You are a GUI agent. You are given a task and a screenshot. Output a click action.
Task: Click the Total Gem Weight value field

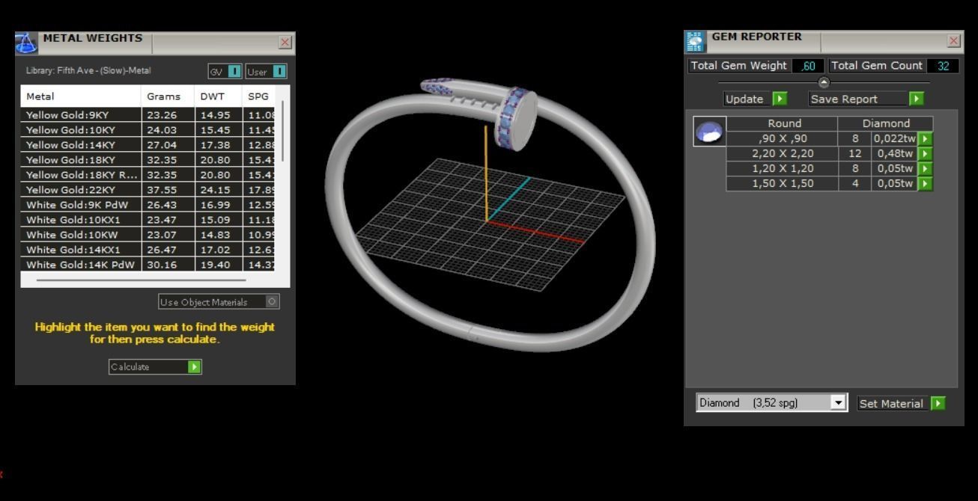808,66
